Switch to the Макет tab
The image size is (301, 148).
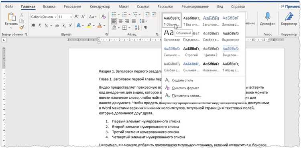pyautogui.click(x=124, y=6)
